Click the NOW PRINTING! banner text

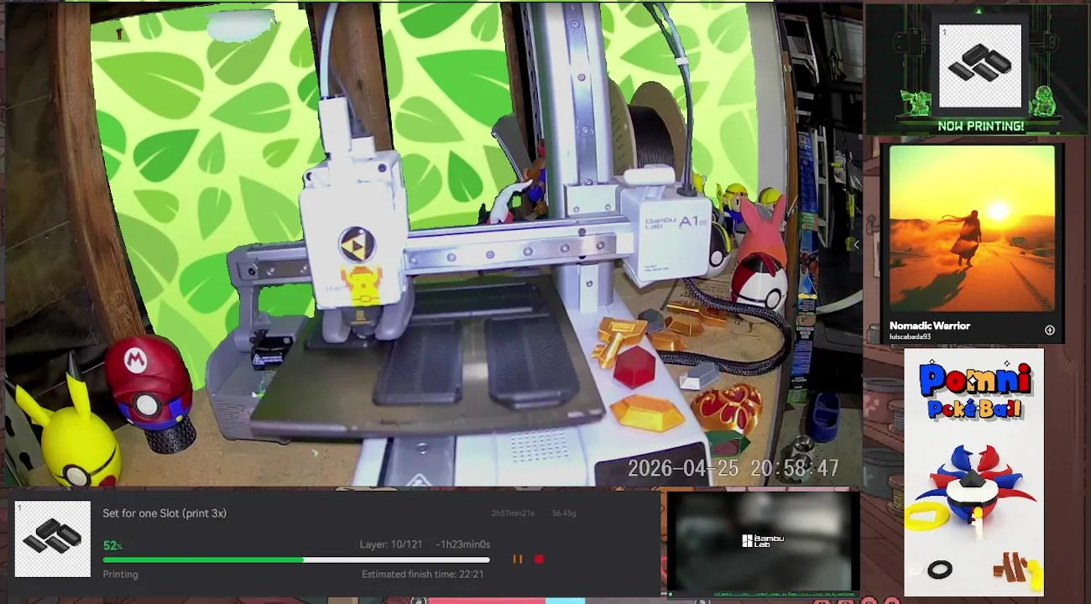point(980,127)
